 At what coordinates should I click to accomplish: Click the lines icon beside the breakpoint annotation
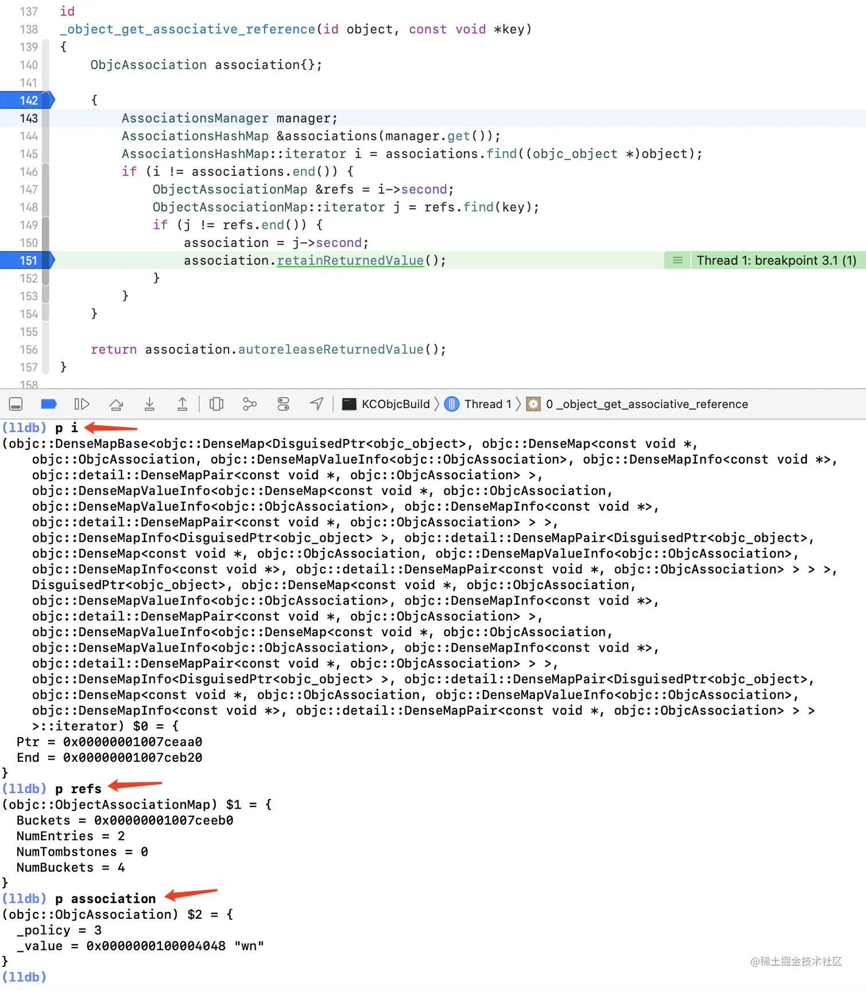(678, 261)
